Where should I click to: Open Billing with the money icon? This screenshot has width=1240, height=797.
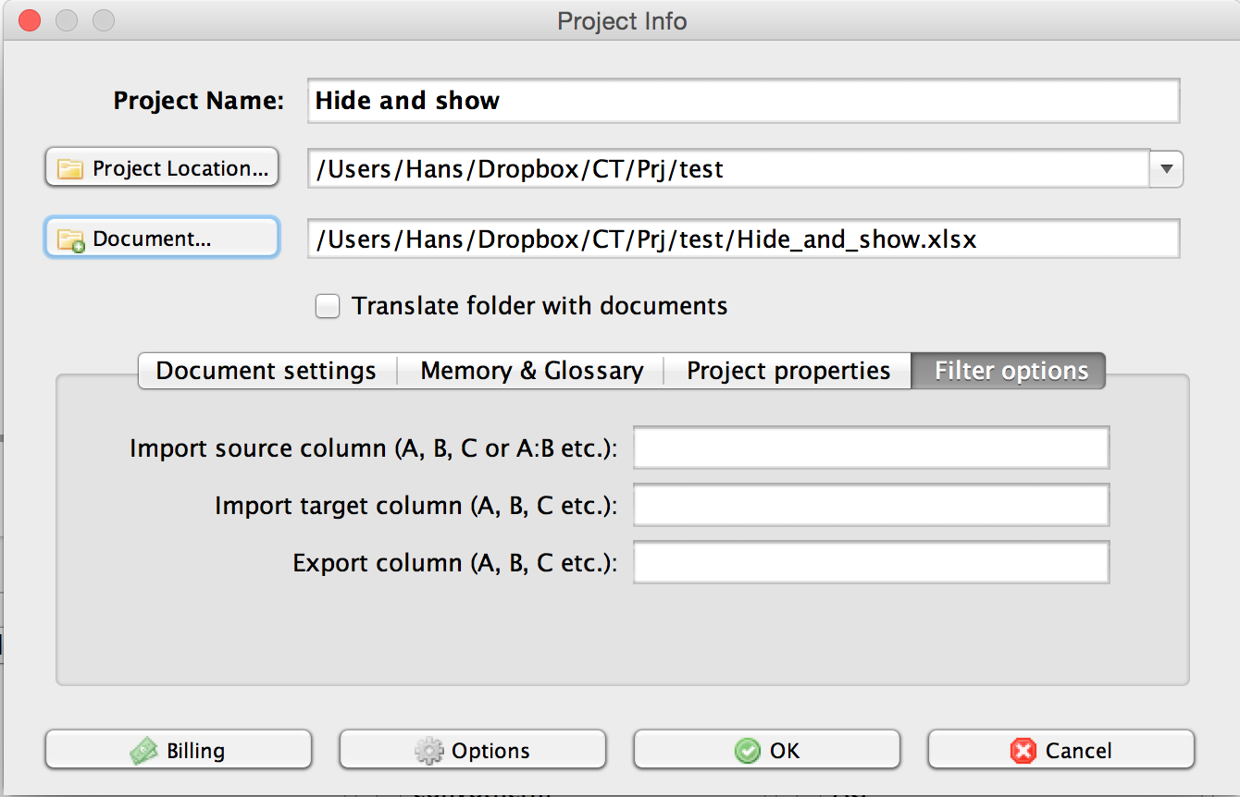tap(179, 750)
